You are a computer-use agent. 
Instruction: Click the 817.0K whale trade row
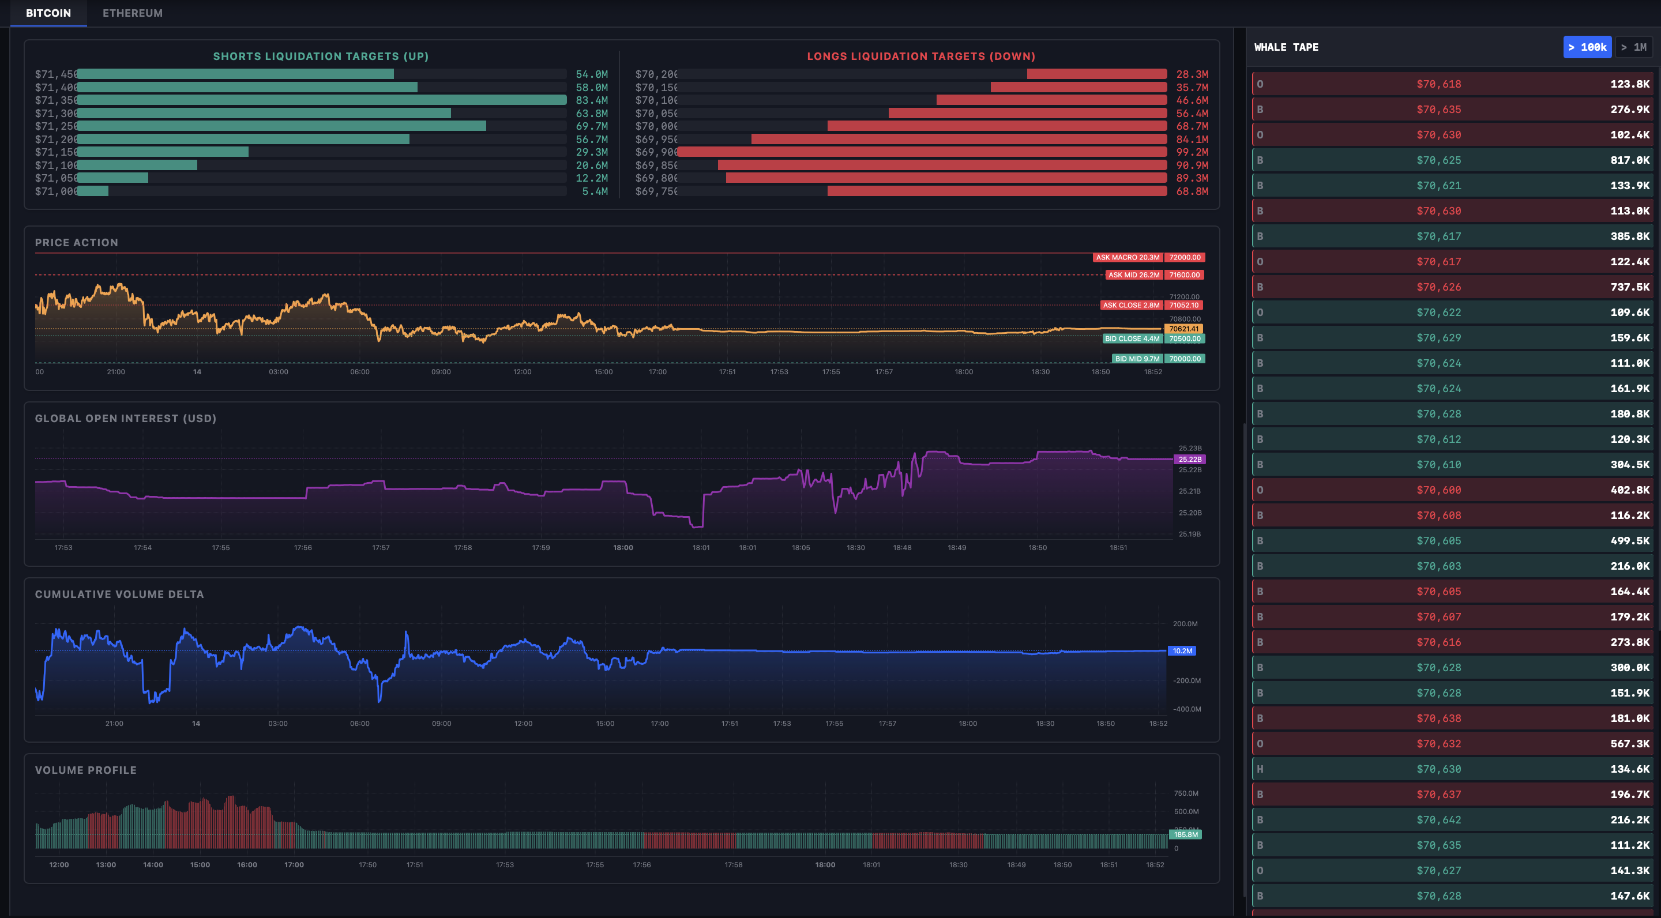tap(1451, 160)
